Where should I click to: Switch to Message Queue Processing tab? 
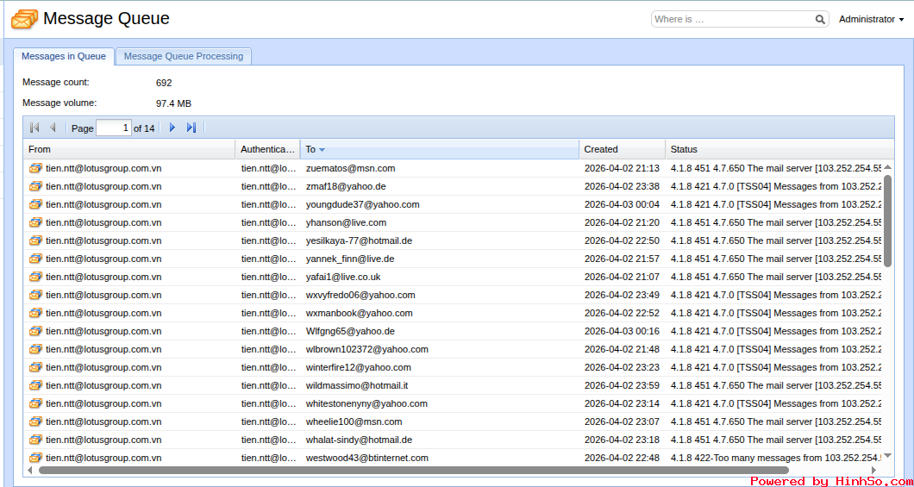tap(184, 56)
